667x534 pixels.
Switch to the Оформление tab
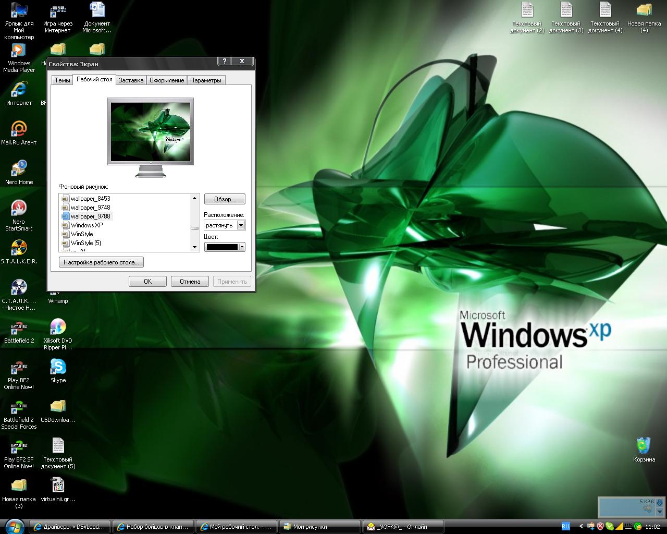(167, 80)
